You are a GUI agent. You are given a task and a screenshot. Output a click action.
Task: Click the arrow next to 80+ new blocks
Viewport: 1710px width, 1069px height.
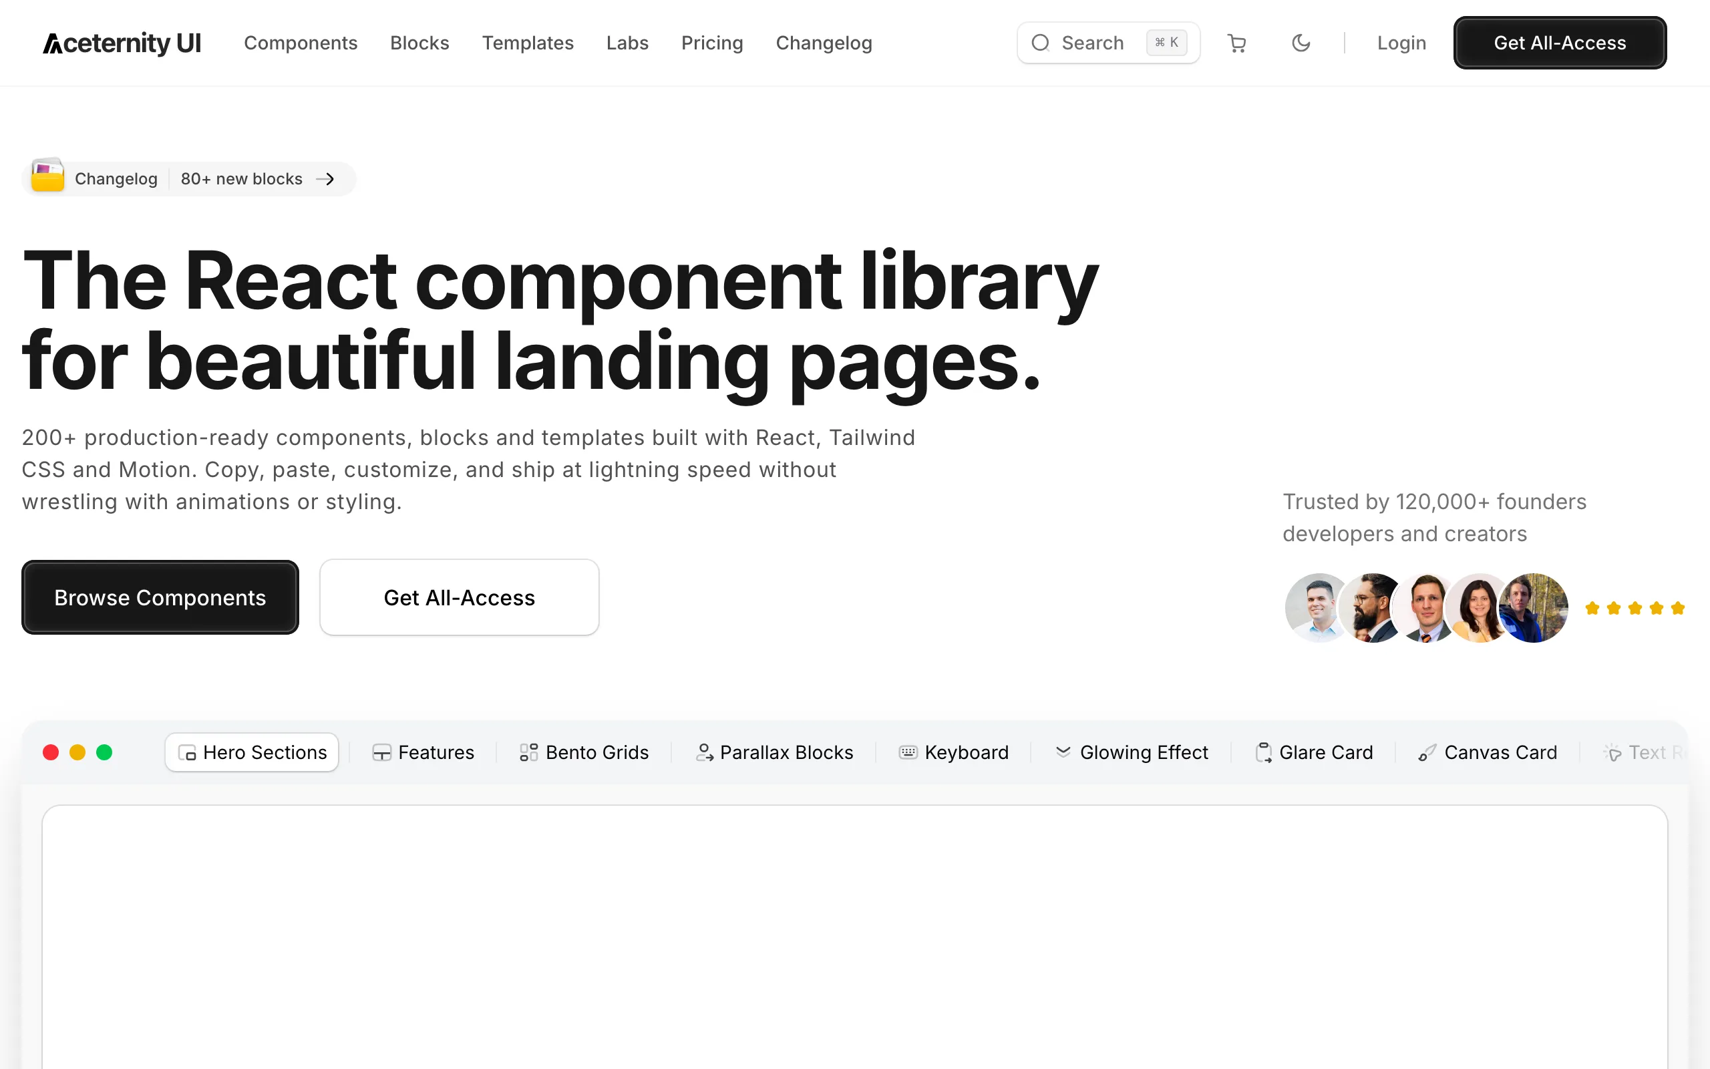[x=325, y=179]
